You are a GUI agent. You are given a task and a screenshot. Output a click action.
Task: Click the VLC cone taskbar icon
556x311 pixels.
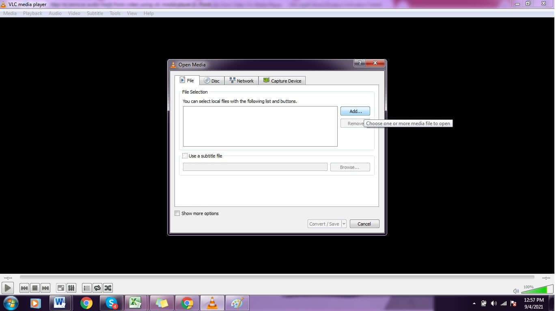point(212,303)
